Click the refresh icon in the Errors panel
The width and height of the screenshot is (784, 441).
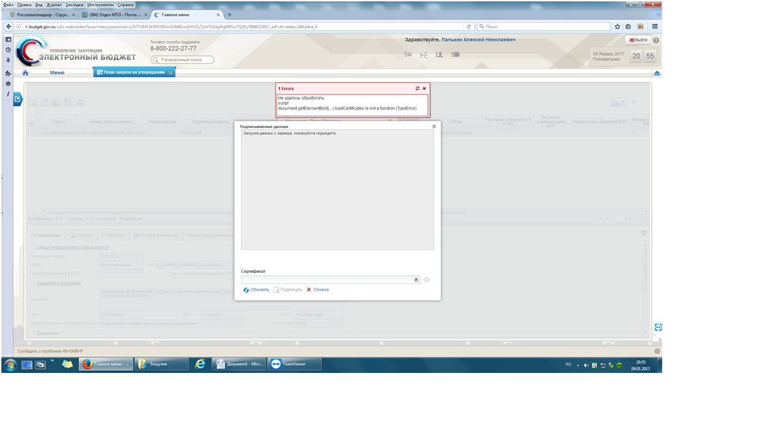click(417, 88)
